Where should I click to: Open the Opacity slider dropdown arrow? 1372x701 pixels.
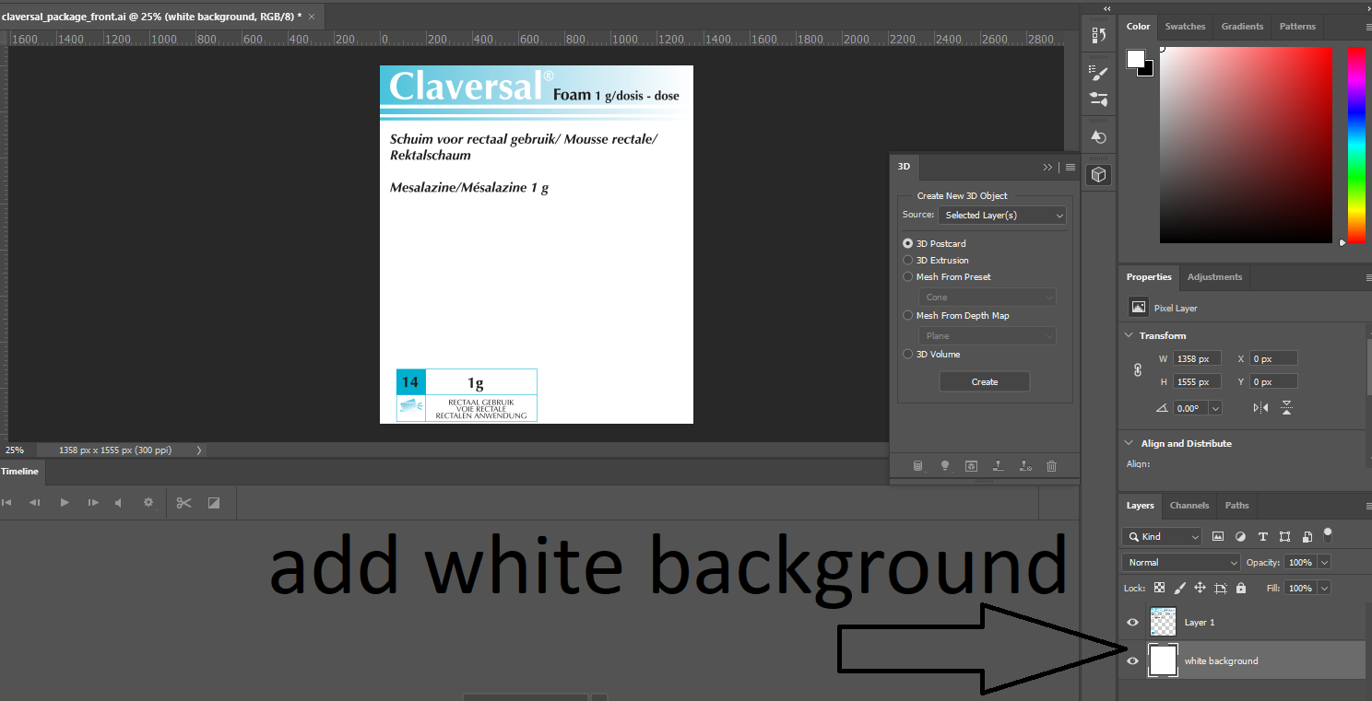click(1324, 562)
